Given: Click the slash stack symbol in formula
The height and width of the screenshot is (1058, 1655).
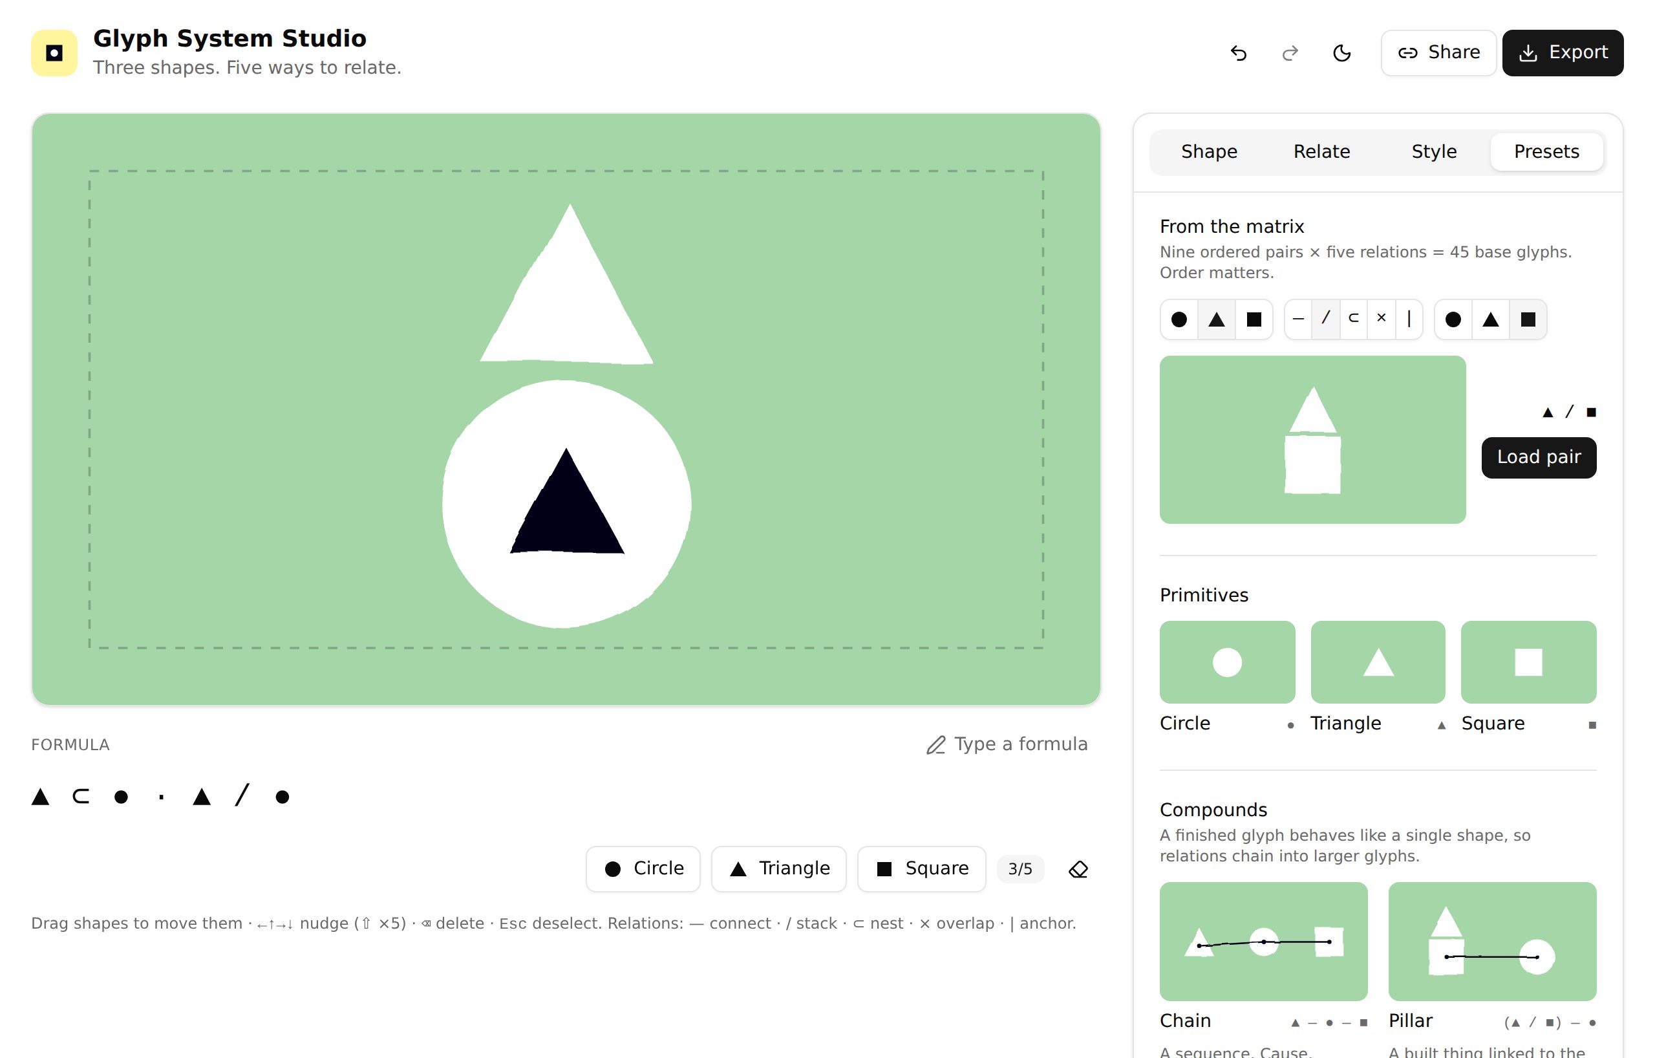Looking at the screenshot, I should point(242,796).
